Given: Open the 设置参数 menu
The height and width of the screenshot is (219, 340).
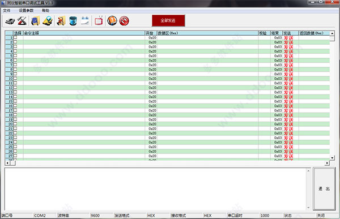Looking at the screenshot, I should click(x=26, y=11).
